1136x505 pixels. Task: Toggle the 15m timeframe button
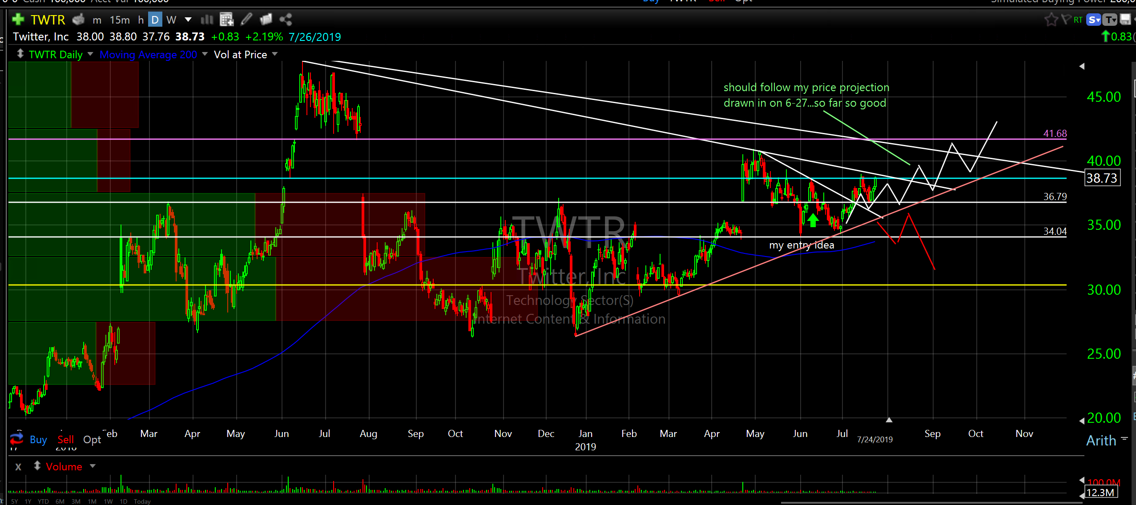click(x=120, y=20)
